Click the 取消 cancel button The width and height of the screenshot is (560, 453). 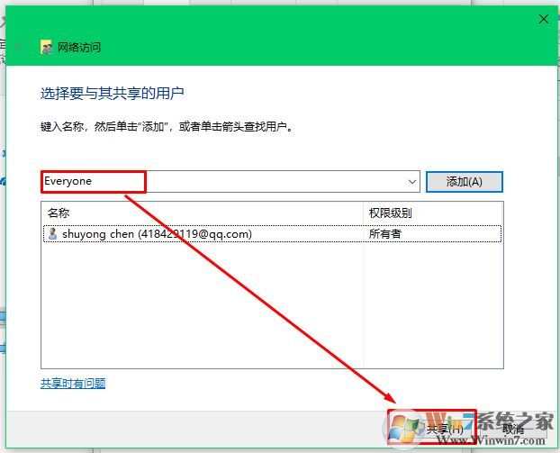point(513,429)
